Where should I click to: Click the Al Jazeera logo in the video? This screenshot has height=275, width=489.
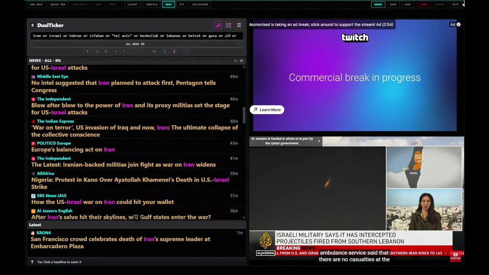click(x=265, y=243)
